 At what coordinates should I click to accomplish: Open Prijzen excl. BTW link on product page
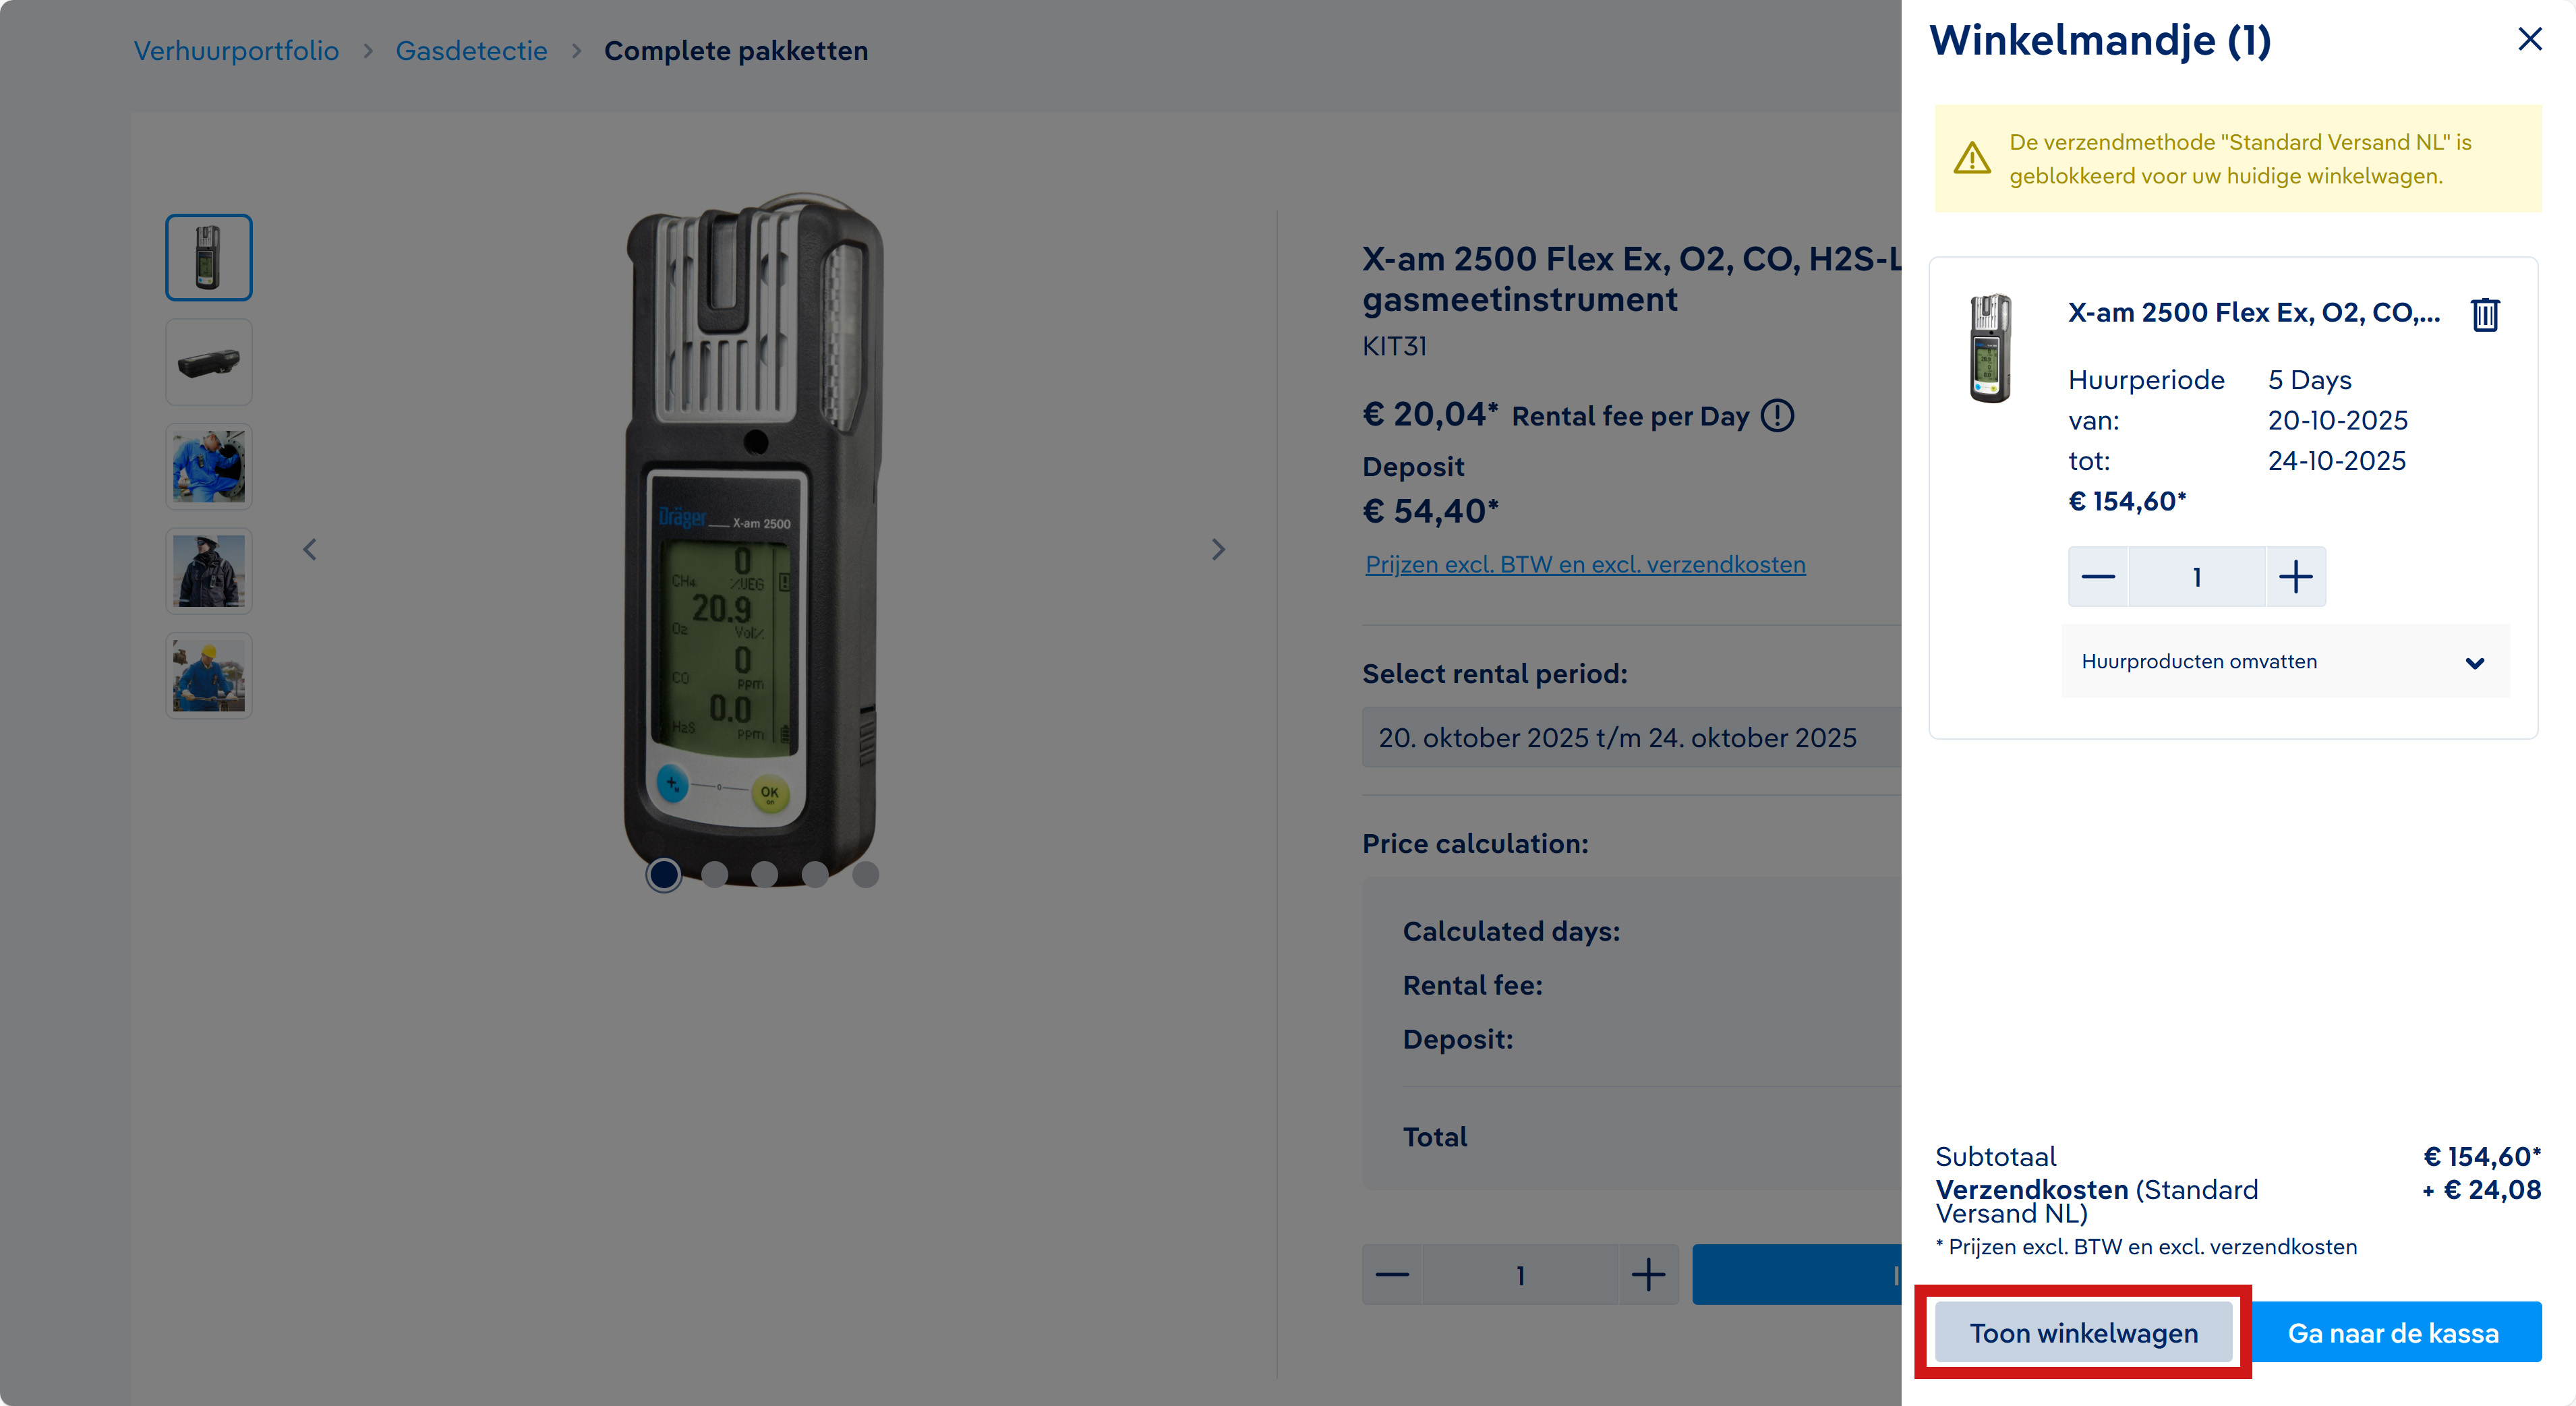pos(1585,564)
